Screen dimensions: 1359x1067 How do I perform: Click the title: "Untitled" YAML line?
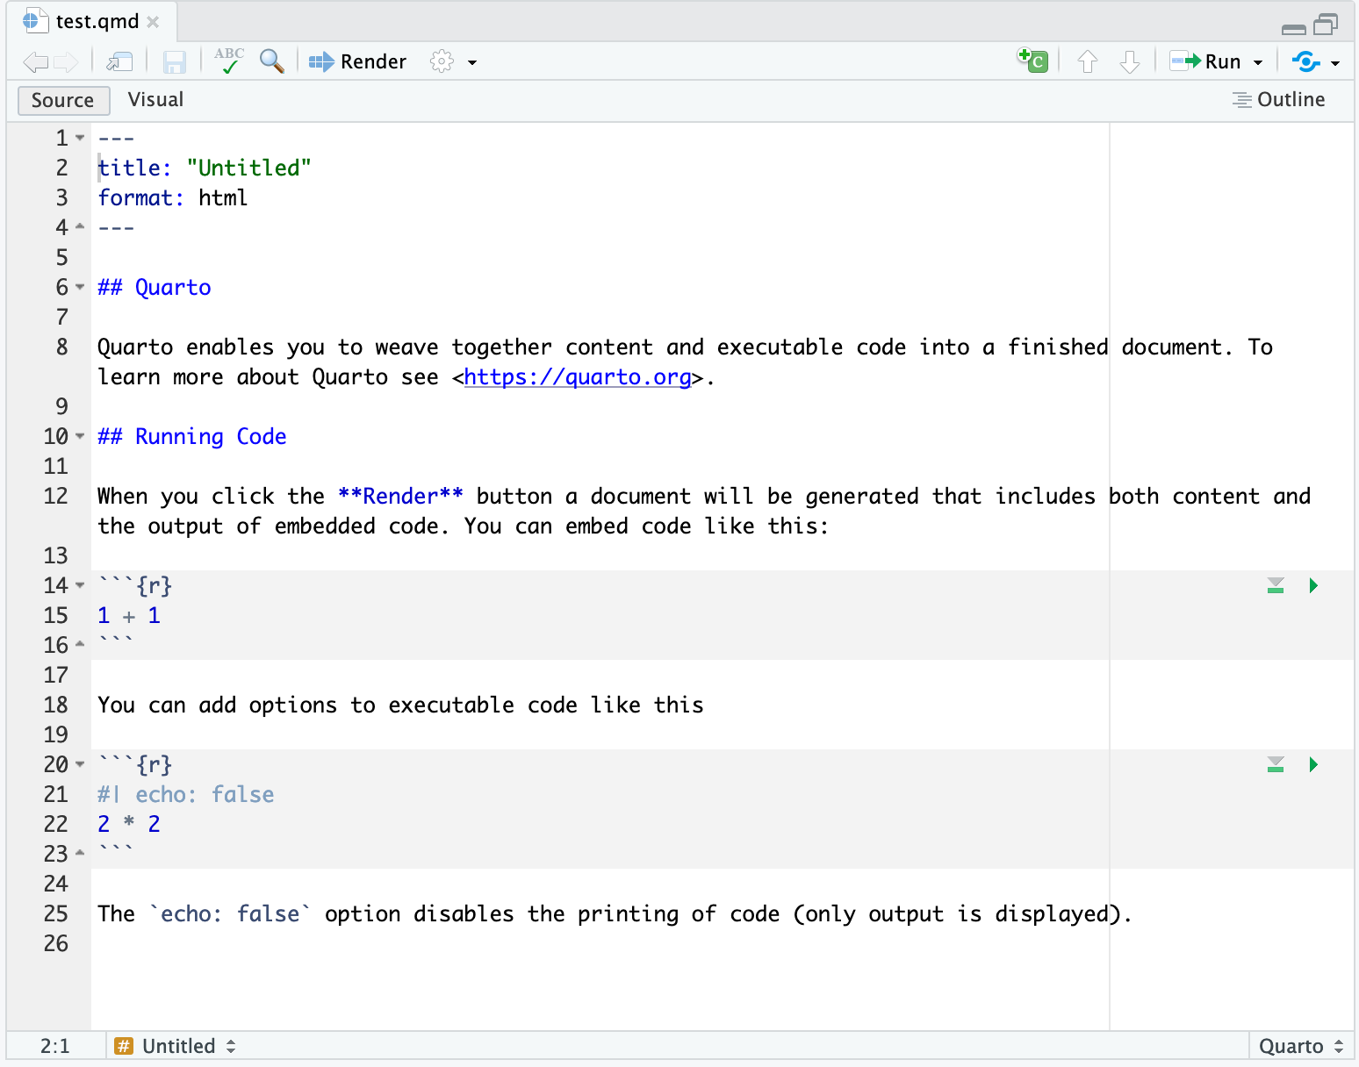(205, 168)
